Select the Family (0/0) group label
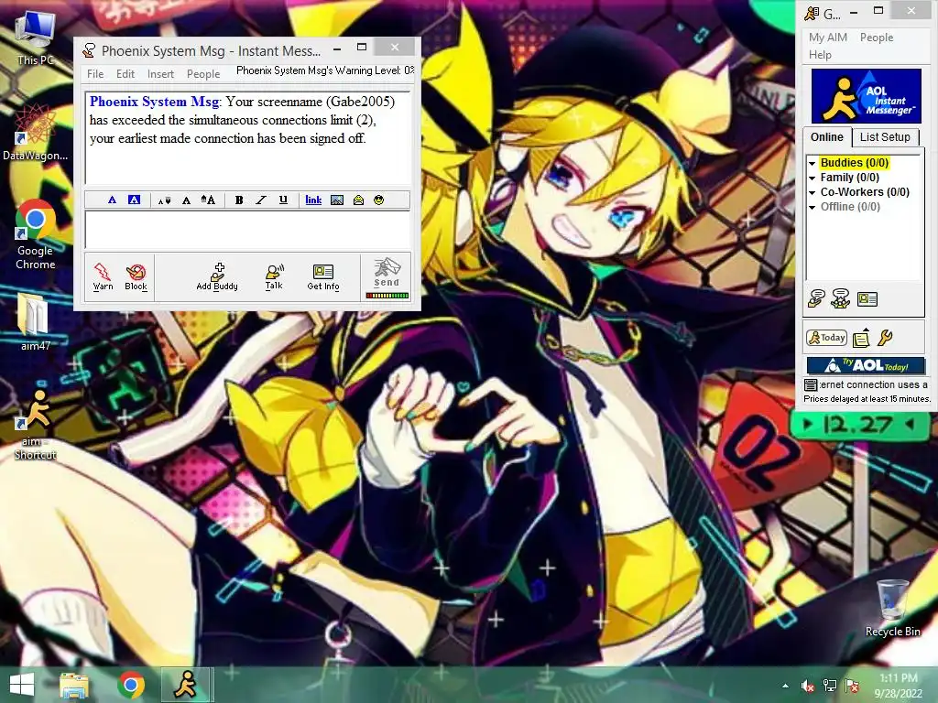The image size is (938, 703). [849, 178]
